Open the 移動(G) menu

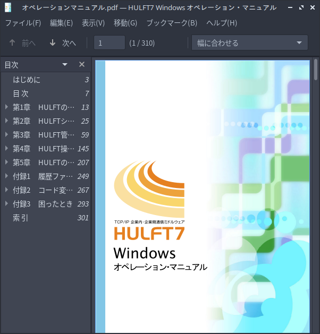pyautogui.click(x=125, y=23)
